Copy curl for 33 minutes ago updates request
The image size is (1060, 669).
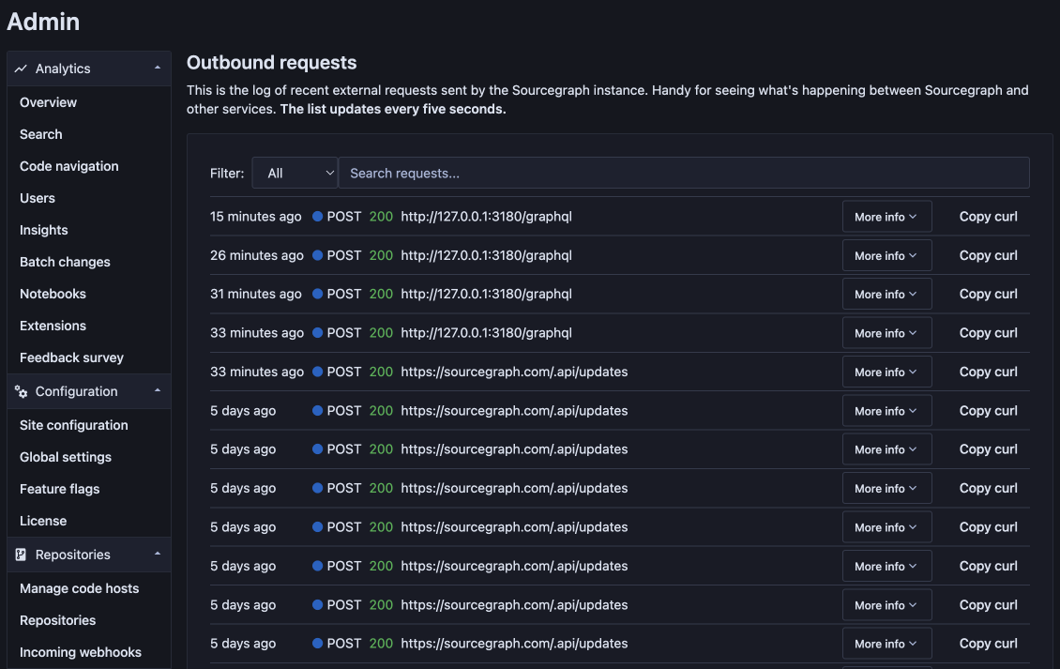pos(988,372)
